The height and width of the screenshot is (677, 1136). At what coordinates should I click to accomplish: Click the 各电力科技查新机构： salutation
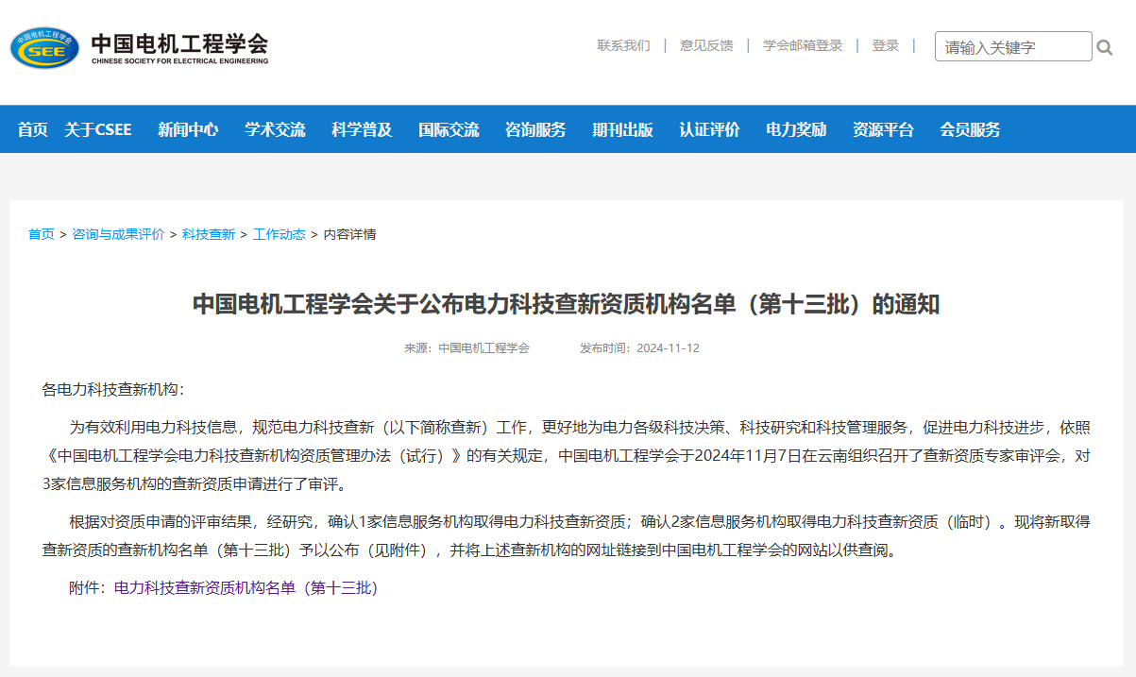point(113,389)
